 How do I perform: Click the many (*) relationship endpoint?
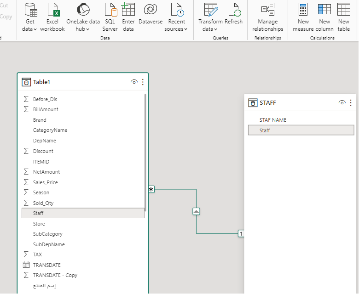151,189
